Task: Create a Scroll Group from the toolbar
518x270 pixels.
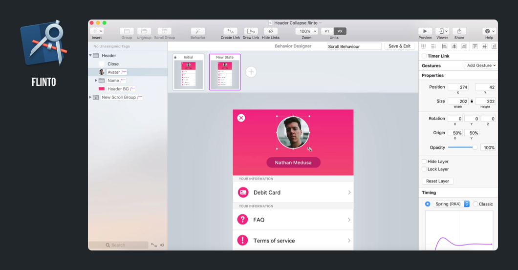Action: 165,31
